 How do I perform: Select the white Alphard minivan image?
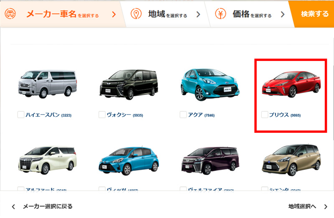47,160
